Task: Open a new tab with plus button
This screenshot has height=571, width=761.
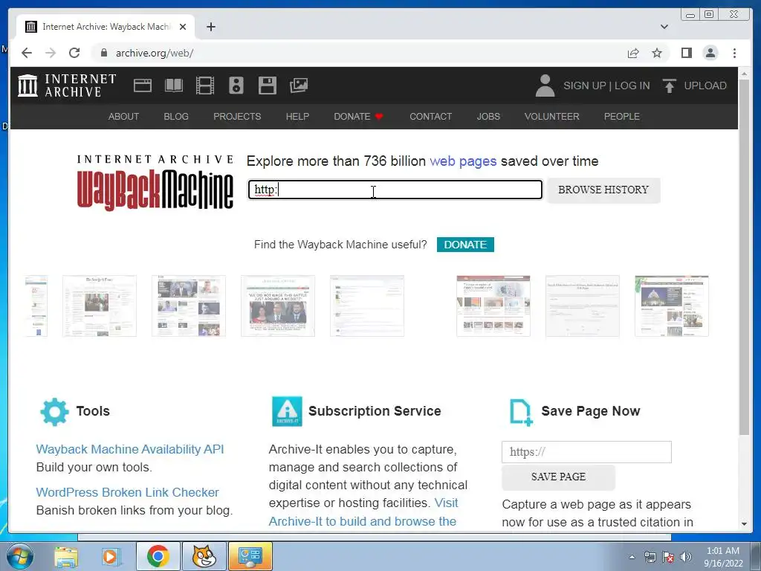Action: coord(210,27)
